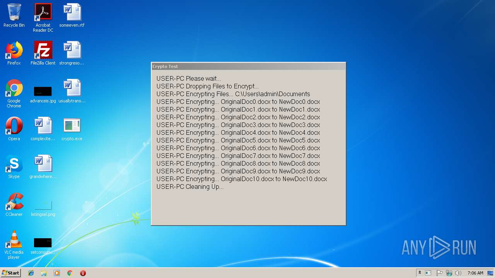Click the Crypto Test title bar
Image resolution: width=495 pixels, height=278 pixels.
pyautogui.click(x=248, y=66)
